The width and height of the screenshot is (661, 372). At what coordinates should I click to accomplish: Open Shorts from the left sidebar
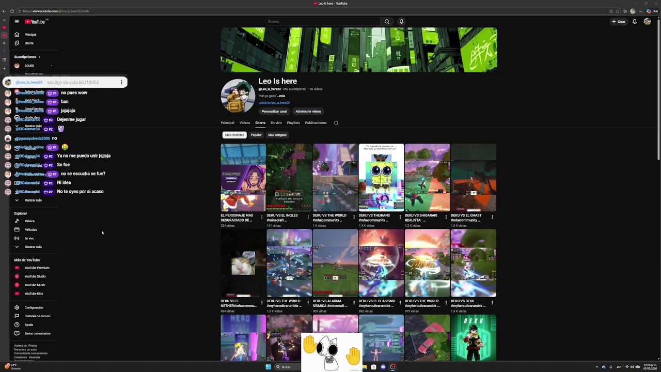[29, 43]
